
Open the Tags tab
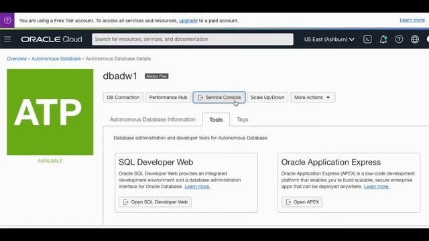[243, 119]
